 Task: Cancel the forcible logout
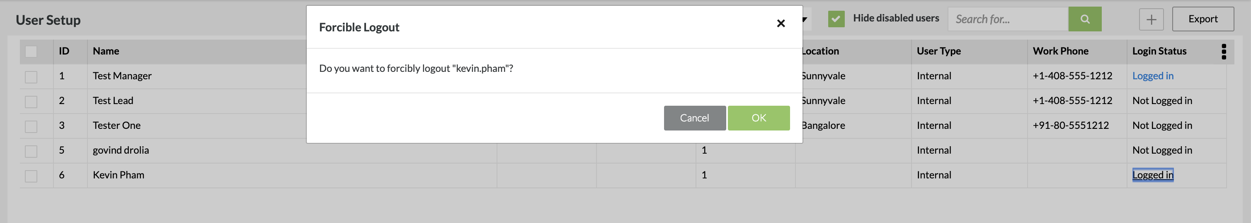tap(694, 118)
